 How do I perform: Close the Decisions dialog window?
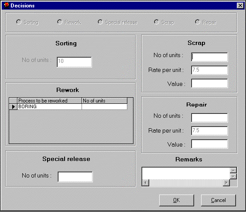pos(240,6)
